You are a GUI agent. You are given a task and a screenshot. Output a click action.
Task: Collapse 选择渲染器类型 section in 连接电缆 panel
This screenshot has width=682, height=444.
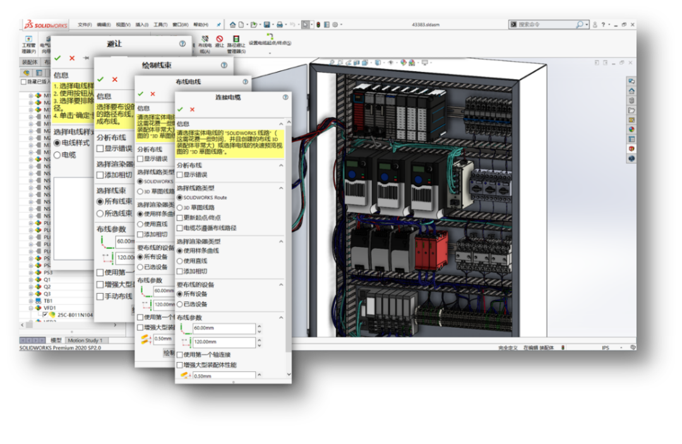point(281,241)
